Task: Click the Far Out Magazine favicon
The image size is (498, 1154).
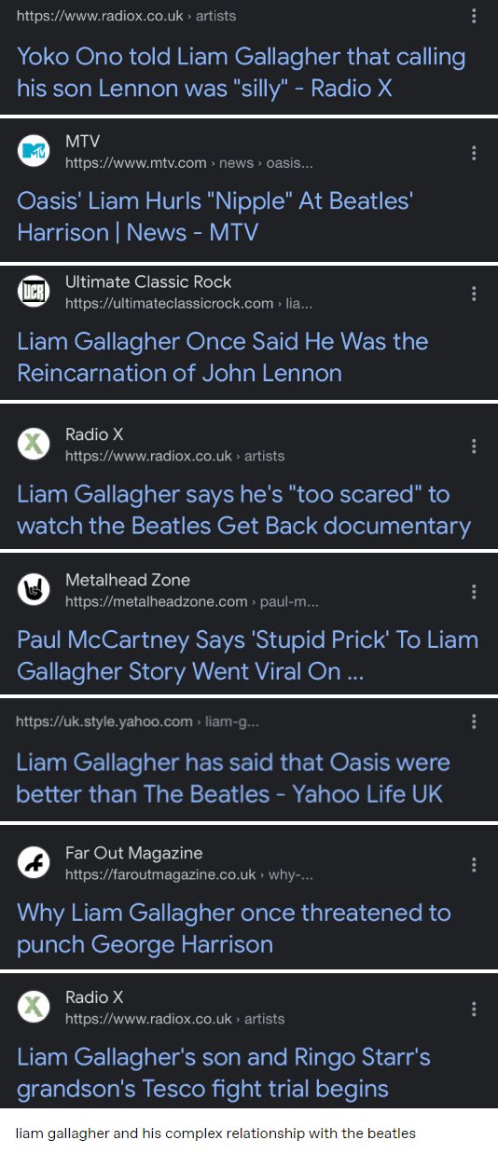Action: (35, 864)
